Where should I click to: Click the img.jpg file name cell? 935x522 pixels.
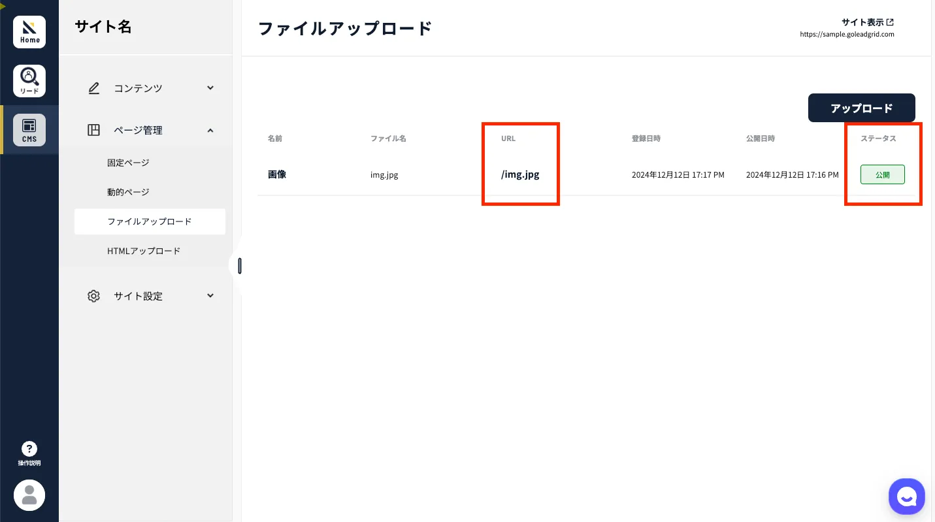click(x=384, y=174)
